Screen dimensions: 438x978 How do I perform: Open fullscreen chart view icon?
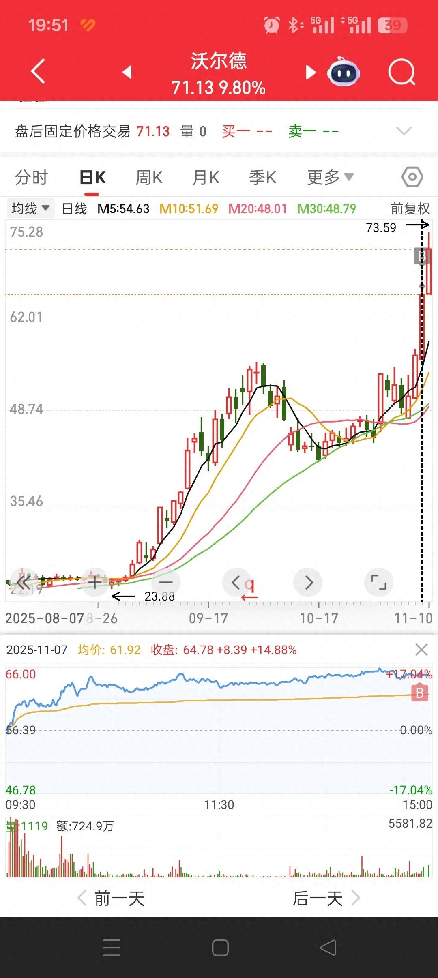click(x=378, y=582)
